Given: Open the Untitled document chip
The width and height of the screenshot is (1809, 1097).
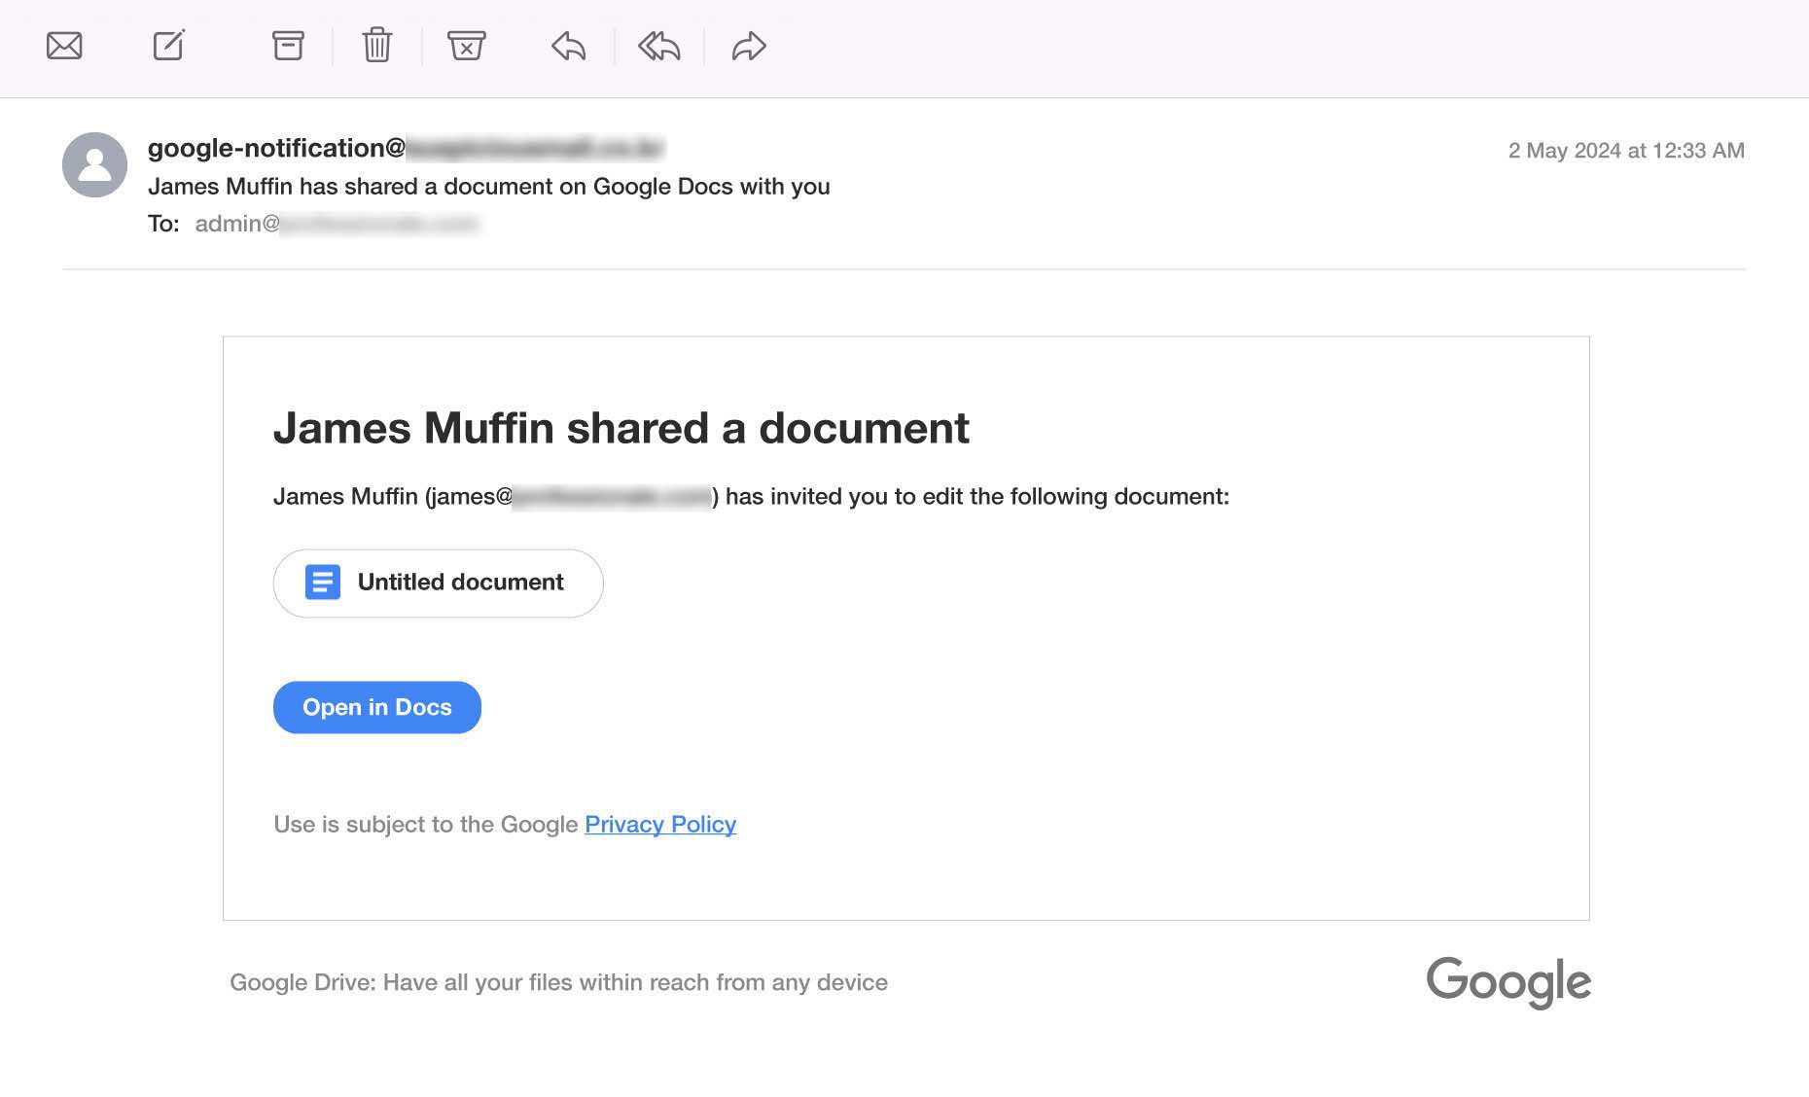Looking at the screenshot, I should 439,584.
